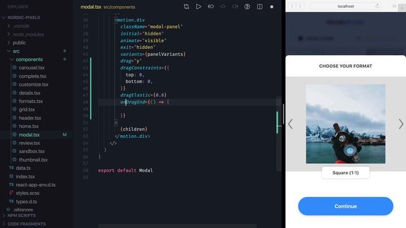Click the CHOOSE YOUR FORMAT heading

345,66
